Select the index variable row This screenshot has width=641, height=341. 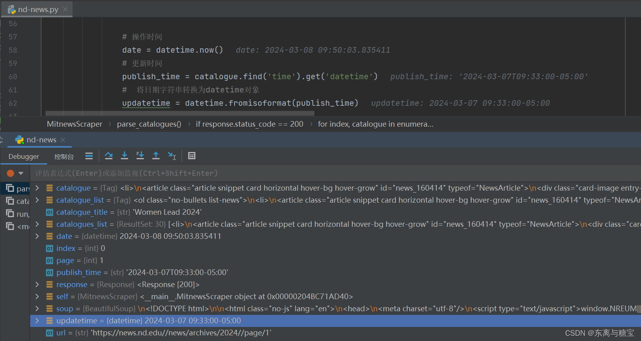click(336, 248)
